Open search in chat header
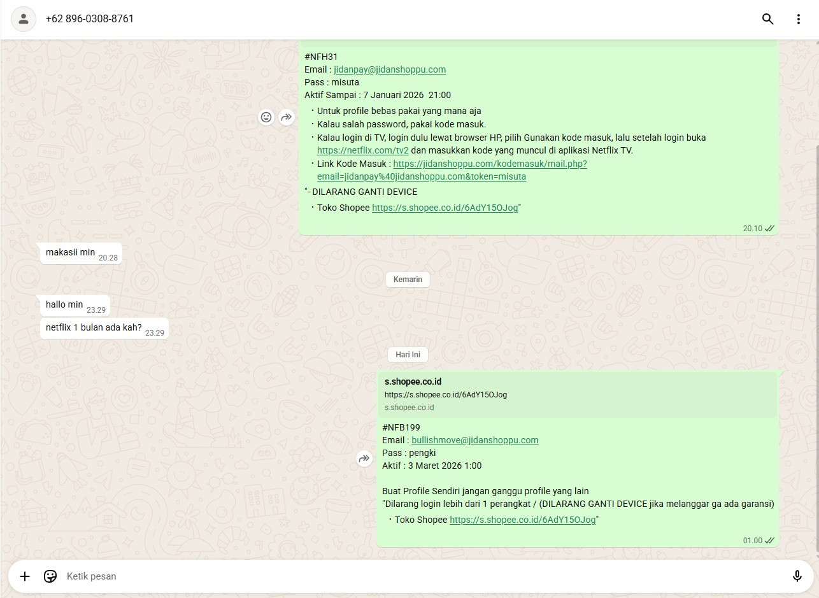This screenshot has width=819, height=598. coord(767,19)
